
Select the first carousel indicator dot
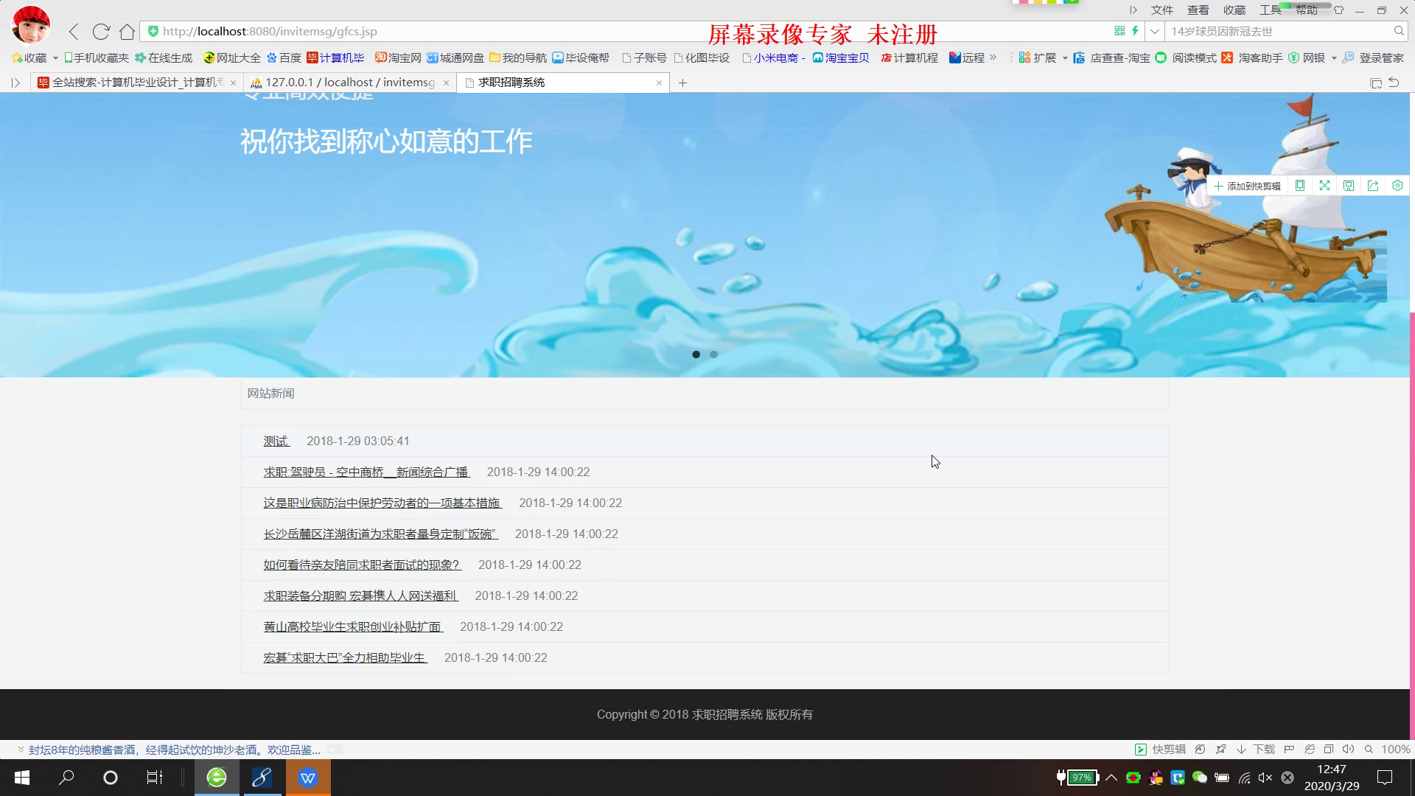pos(696,355)
